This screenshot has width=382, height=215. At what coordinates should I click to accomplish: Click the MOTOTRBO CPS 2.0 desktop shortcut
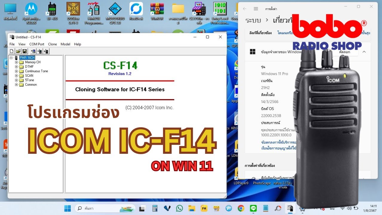115,13
